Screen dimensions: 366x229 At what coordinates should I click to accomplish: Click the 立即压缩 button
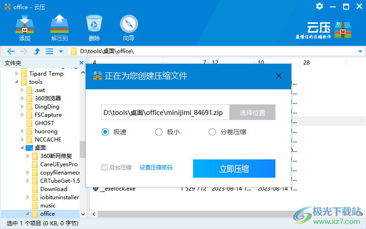point(234,169)
